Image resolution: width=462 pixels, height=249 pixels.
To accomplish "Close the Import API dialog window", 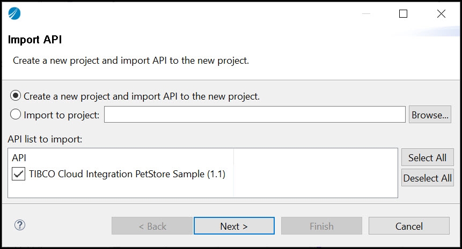I will (x=441, y=14).
